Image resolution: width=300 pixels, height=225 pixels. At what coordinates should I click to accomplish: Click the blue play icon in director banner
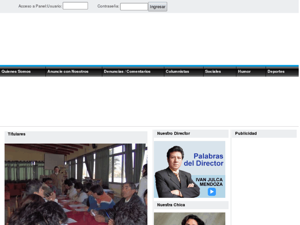point(212,192)
